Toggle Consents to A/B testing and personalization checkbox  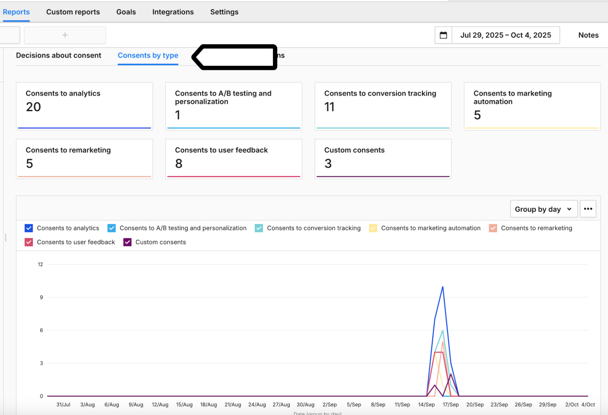(111, 228)
